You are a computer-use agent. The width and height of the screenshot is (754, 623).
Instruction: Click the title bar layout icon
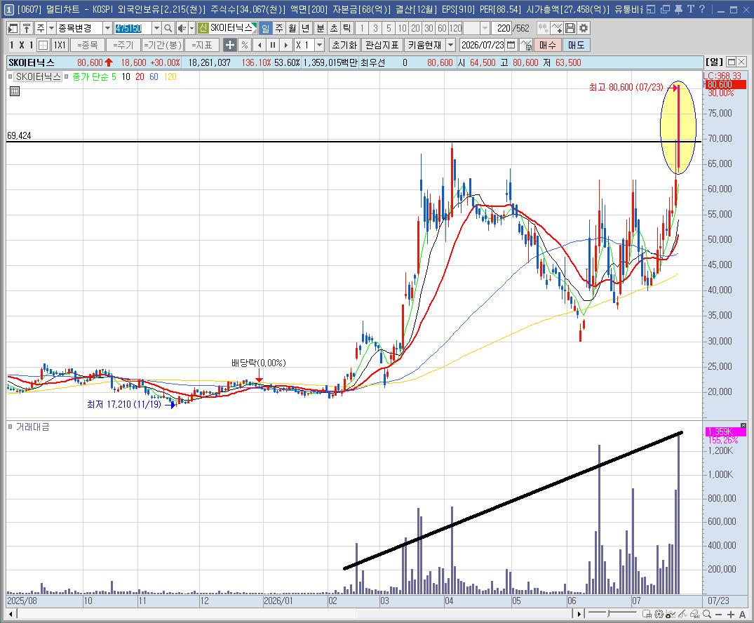(x=651, y=8)
